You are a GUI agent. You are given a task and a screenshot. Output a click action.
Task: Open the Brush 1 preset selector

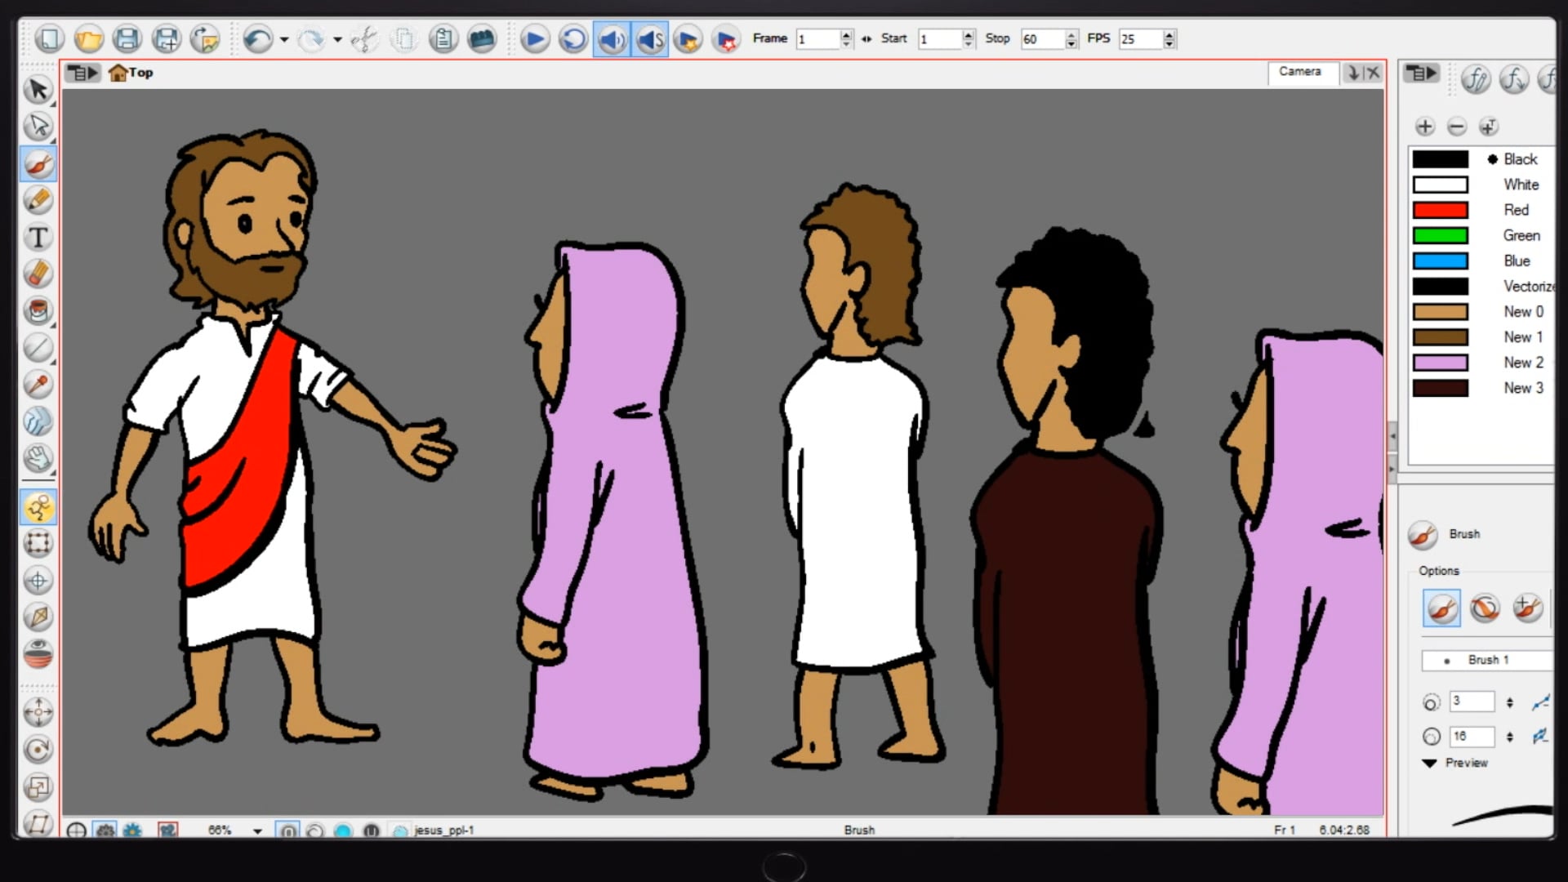(x=1486, y=660)
